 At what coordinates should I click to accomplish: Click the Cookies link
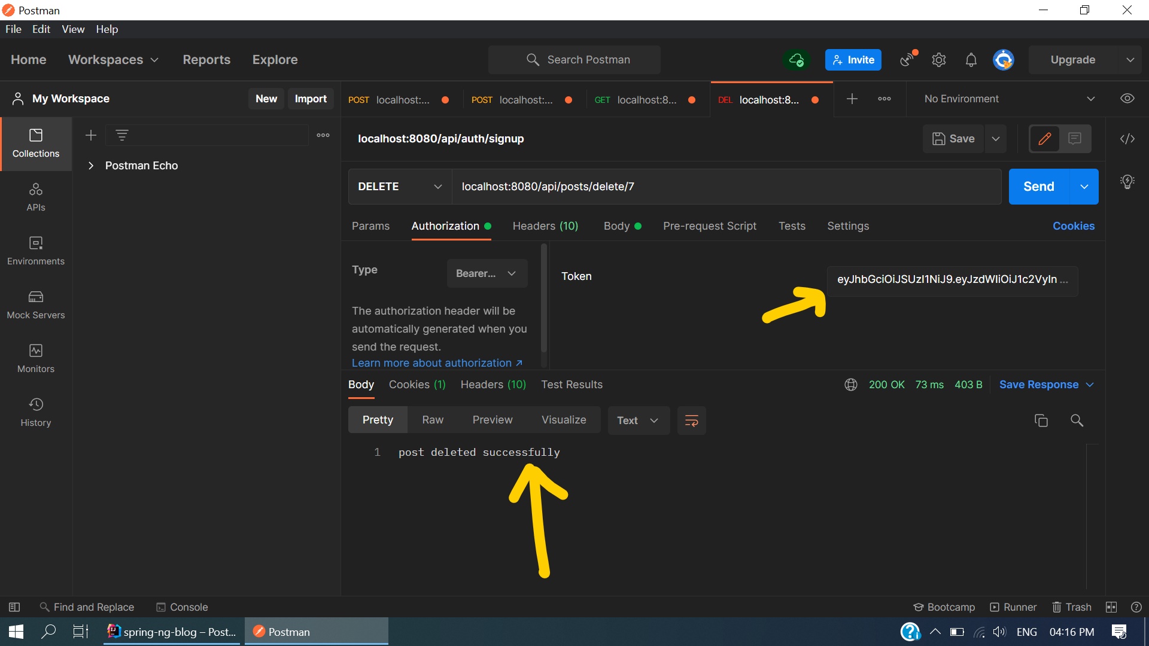pos(1074,226)
